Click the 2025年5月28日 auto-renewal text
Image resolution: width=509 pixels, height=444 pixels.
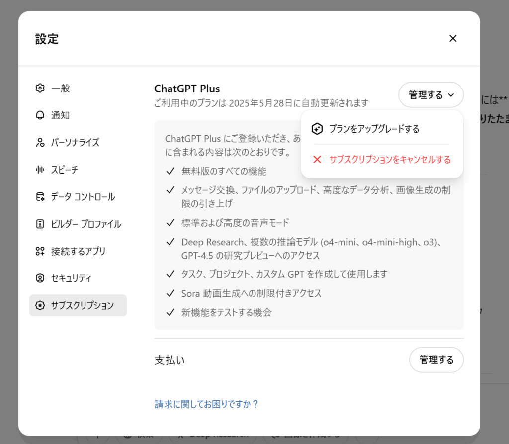[261, 103]
